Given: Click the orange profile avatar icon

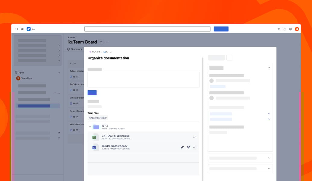Looking at the screenshot, I should [297, 29].
